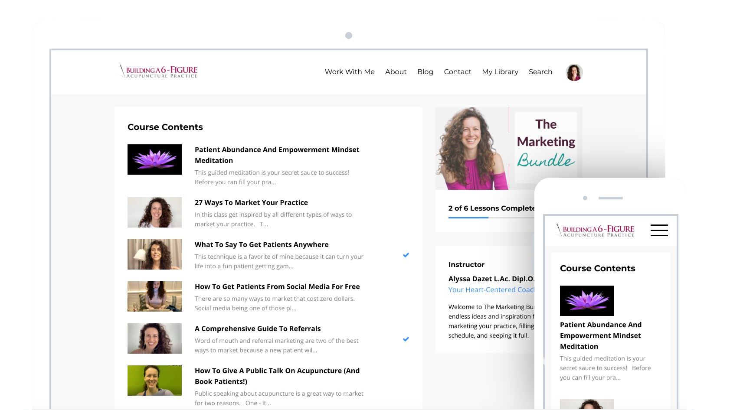The height and width of the screenshot is (410, 753).
Task: Click the purple lotus thumbnail in desktop list
Action: click(x=154, y=159)
